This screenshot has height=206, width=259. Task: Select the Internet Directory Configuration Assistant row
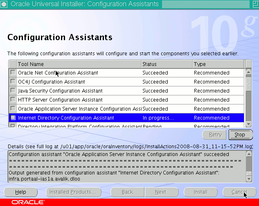tap(126, 118)
